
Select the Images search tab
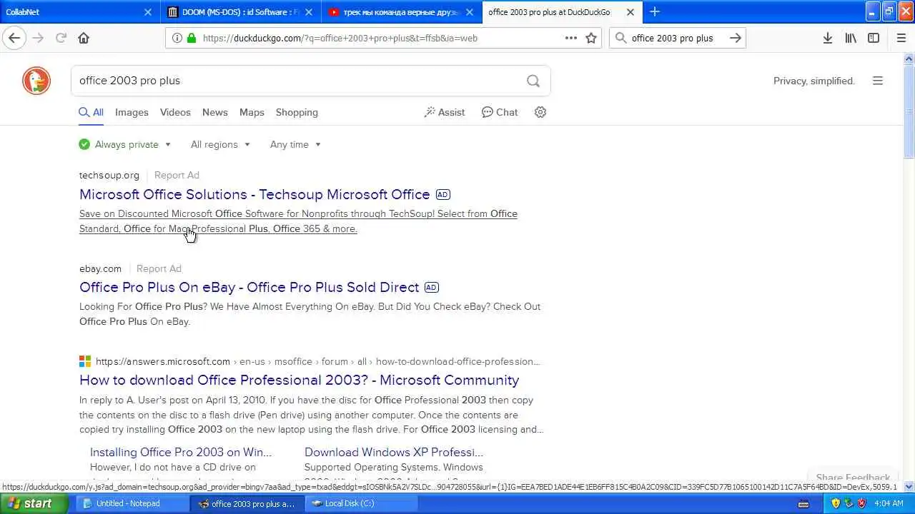tap(132, 112)
